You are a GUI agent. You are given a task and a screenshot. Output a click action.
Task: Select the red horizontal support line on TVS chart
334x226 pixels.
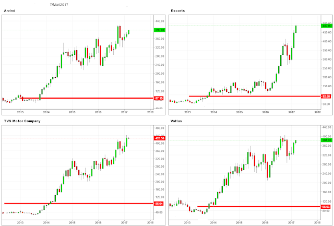pyautogui.click(x=79, y=204)
